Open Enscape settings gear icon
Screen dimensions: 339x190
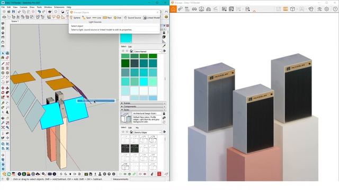coord(327,9)
